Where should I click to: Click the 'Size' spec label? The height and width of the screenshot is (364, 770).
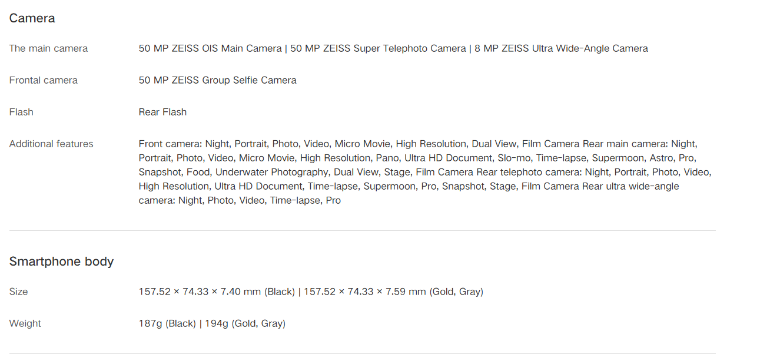[18, 292]
